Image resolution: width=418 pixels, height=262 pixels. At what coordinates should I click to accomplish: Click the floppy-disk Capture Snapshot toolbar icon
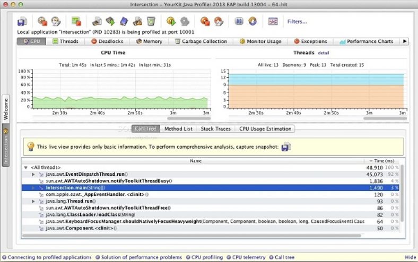[x=22, y=22]
